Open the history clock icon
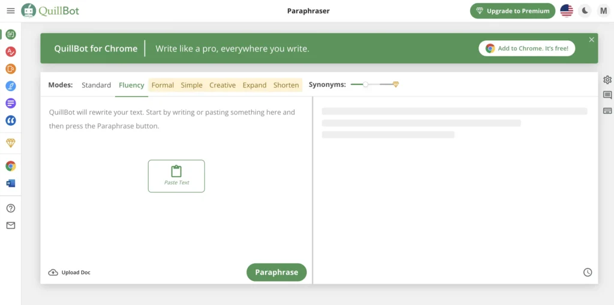 (588, 272)
